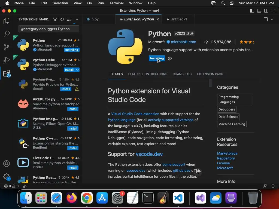This screenshot has height=209, width=279.
Task: Open Control Center in menu bar
Action: [232, 3]
